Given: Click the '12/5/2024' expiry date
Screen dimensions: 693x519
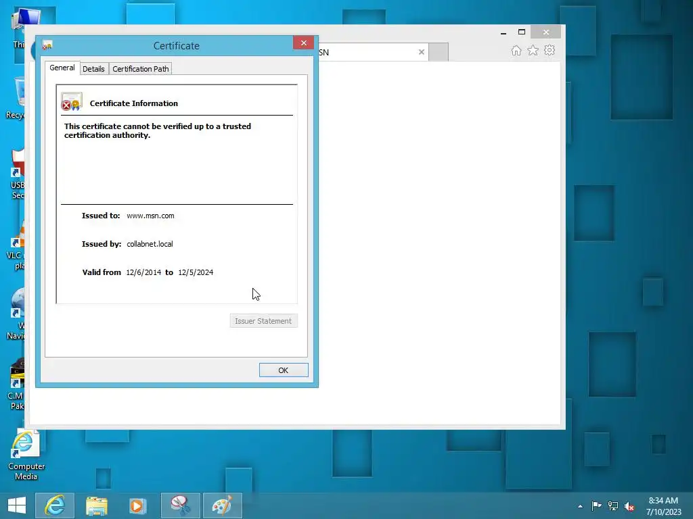Looking at the screenshot, I should click(x=196, y=273).
